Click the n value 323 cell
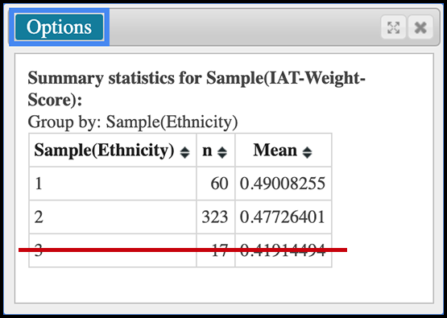The height and width of the screenshot is (318, 447). 216,217
